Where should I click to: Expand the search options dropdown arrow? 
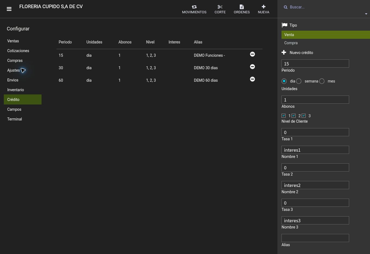tap(366, 14)
